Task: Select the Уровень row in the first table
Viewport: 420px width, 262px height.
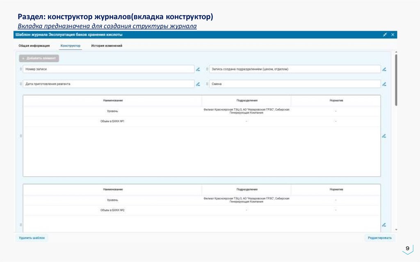Action: click(202, 111)
